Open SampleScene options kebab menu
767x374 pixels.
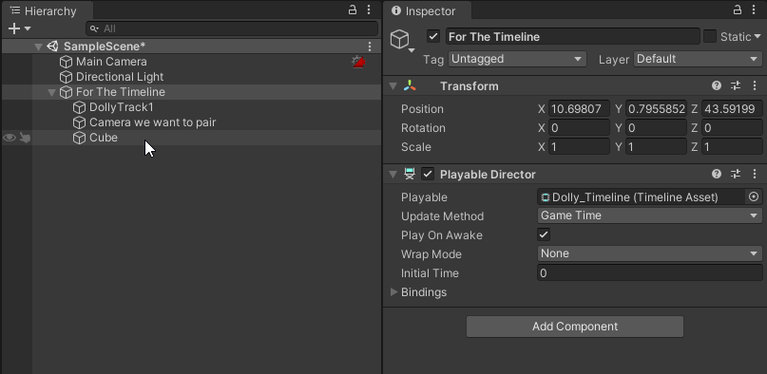(370, 47)
